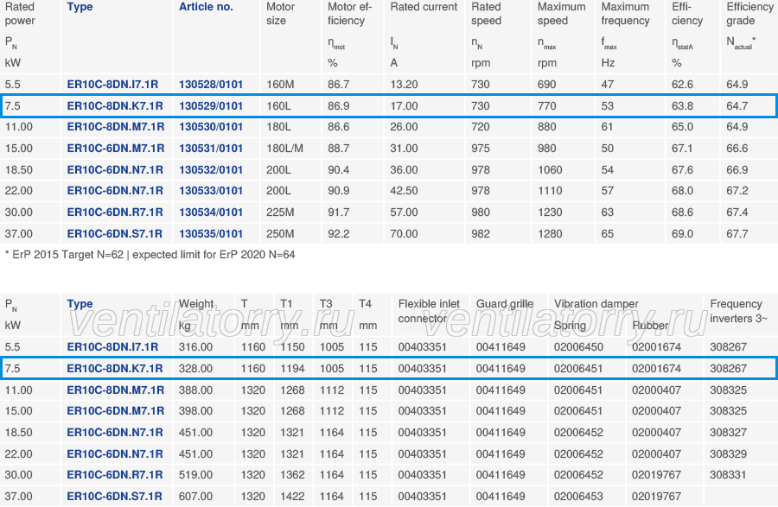778x507 pixels.
Task: Select rated current value '13.20'
Action: tap(404, 85)
